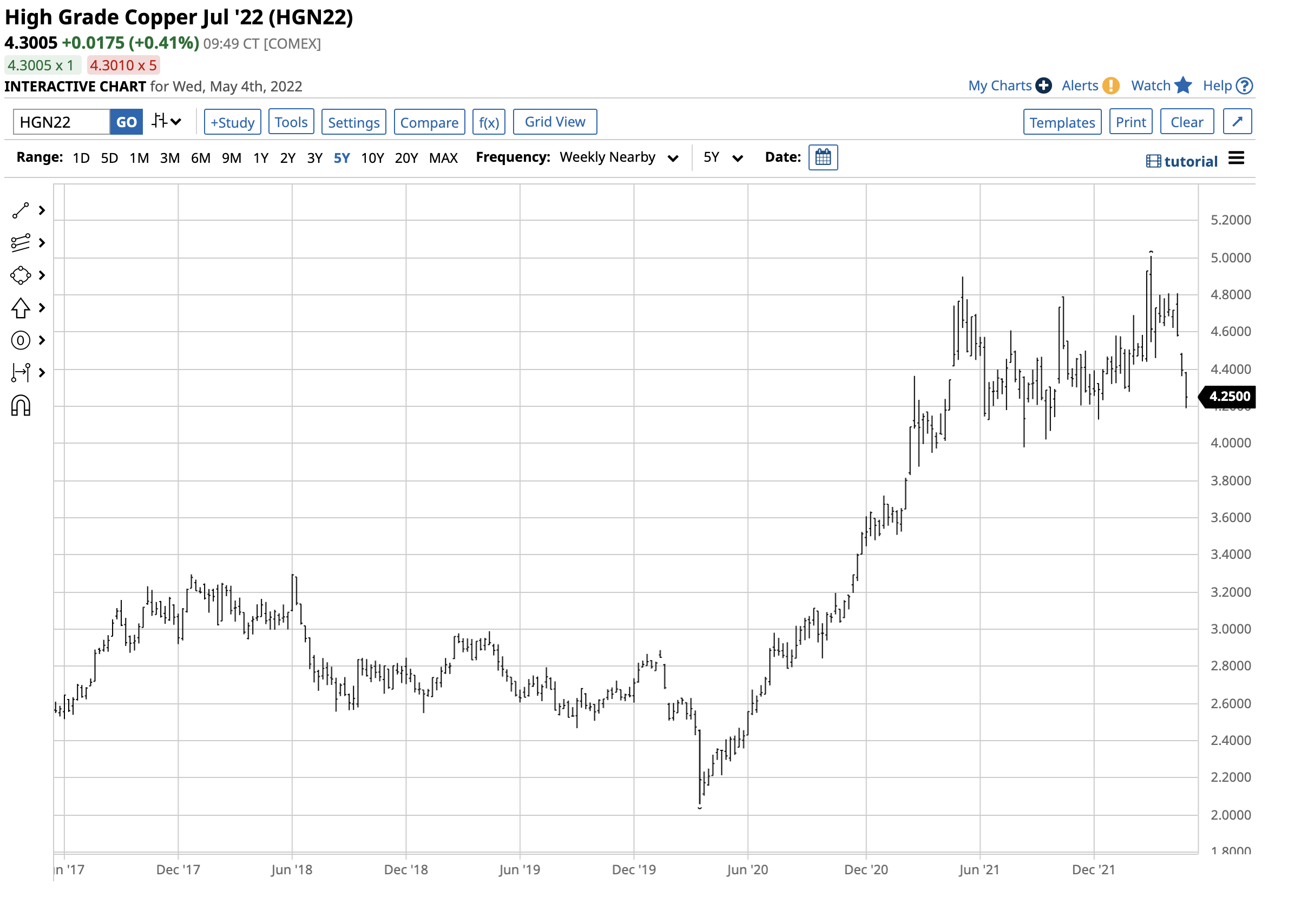Select the measure distance tool
Viewport: 1301px width, 897px height.
[21, 373]
